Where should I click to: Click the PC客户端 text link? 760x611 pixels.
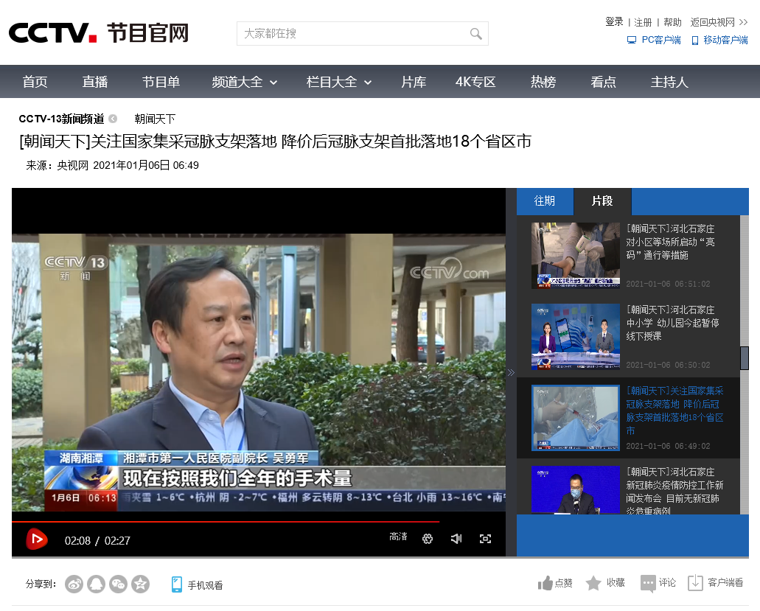661,41
